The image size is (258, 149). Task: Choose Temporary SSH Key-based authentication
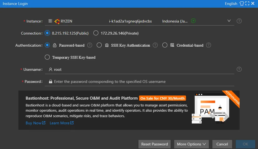[47, 57]
